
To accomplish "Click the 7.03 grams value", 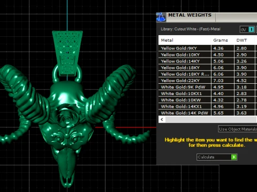I will [x=218, y=81].
